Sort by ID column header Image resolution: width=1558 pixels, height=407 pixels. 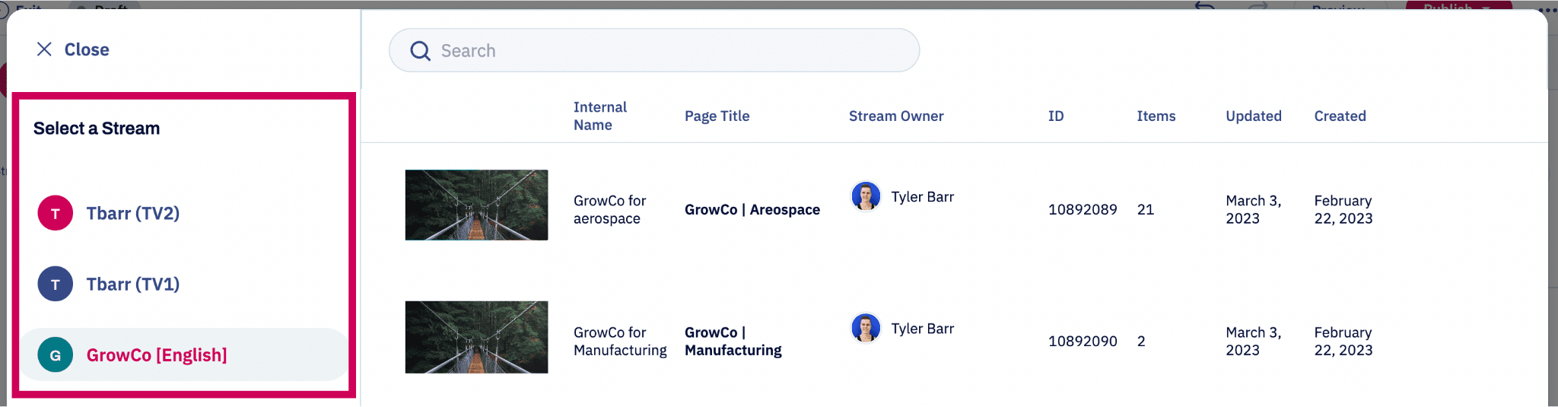pos(1056,116)
